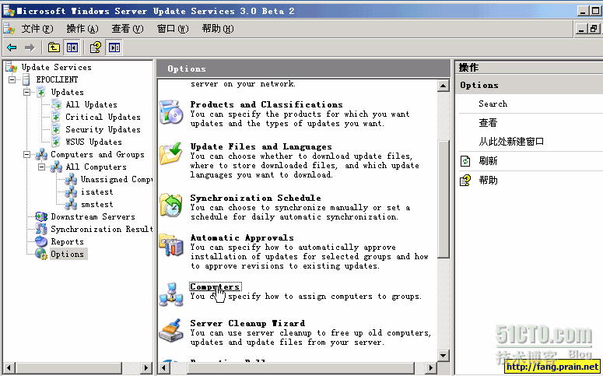The image size is (603, 376).
Task: Open Update Files and Languages option
Action: click(x=261, y=146)
